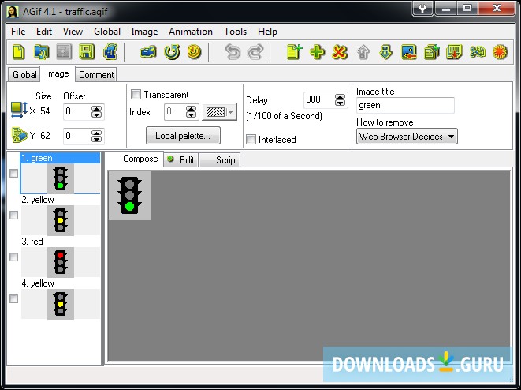
Task: Click the green puzzle-piece toolbar icon
Action: 478,52
